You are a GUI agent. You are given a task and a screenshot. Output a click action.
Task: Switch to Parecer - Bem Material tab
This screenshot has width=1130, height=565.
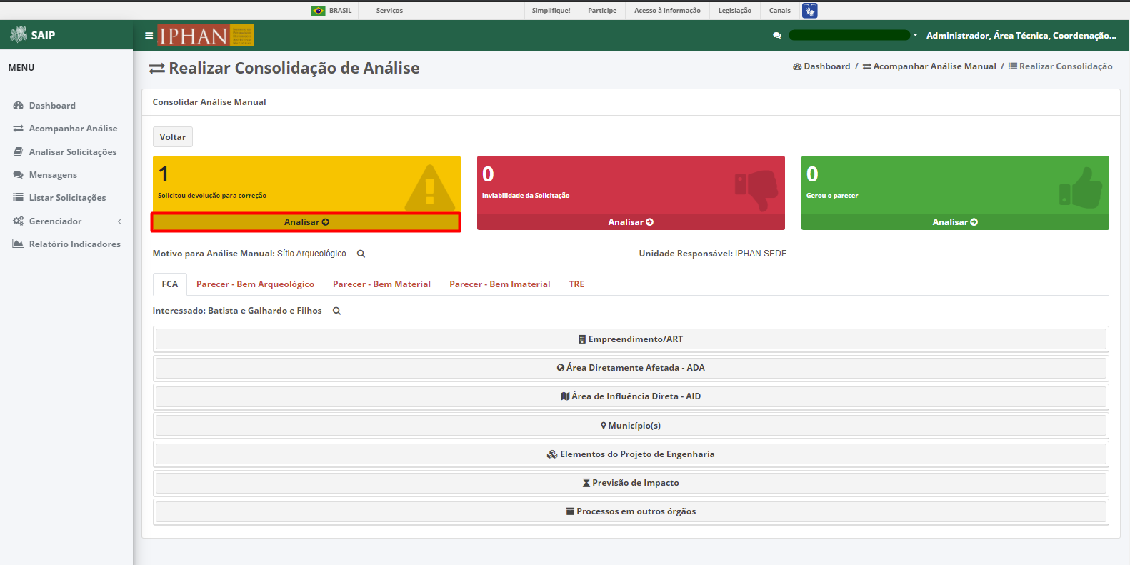[381, 284]
